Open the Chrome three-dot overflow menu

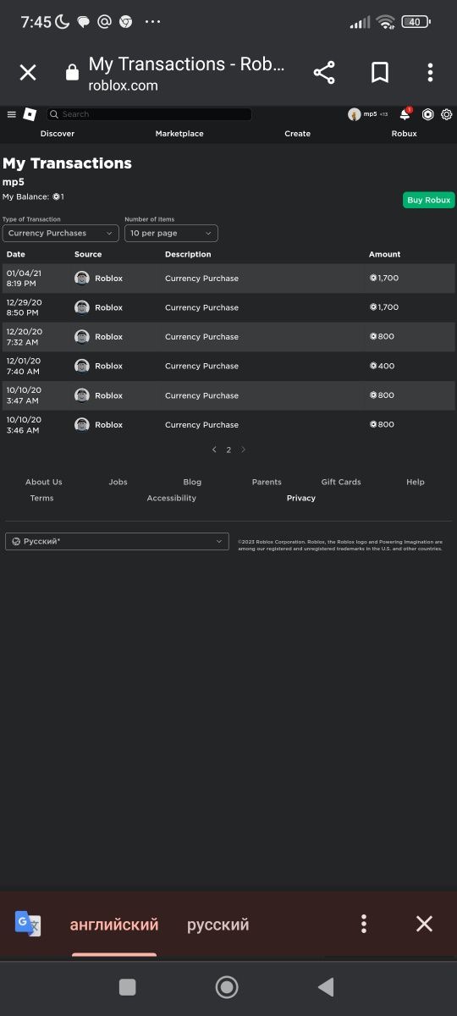pyautogui.click(x=430, y=73)
